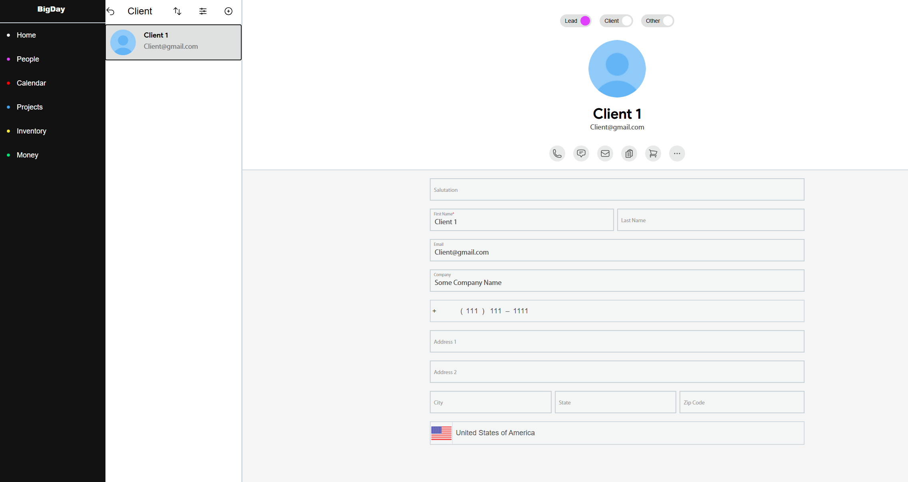Click the add new client plus icon
Image resolution: width=908 pixels, height=482 pixels.
(228, 11)
